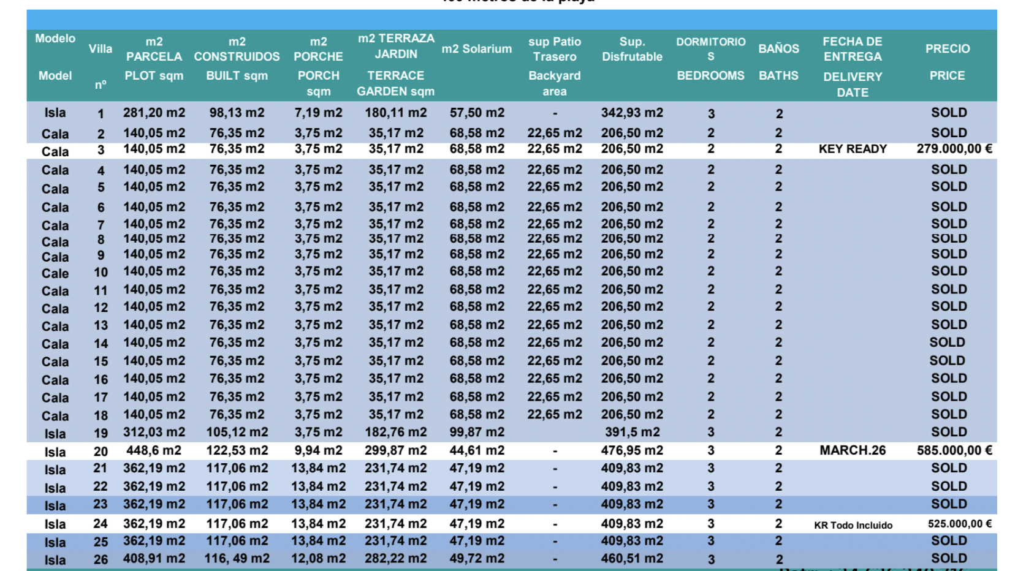Select SOLD status for villa 23
This screenshot has width=1026, height=571.
click(949, 504)
